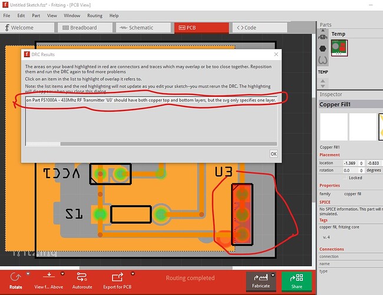Run the Autoroute tool
Image resolution: width=383 pixels, height=295 pixels.
coord(82,277)
